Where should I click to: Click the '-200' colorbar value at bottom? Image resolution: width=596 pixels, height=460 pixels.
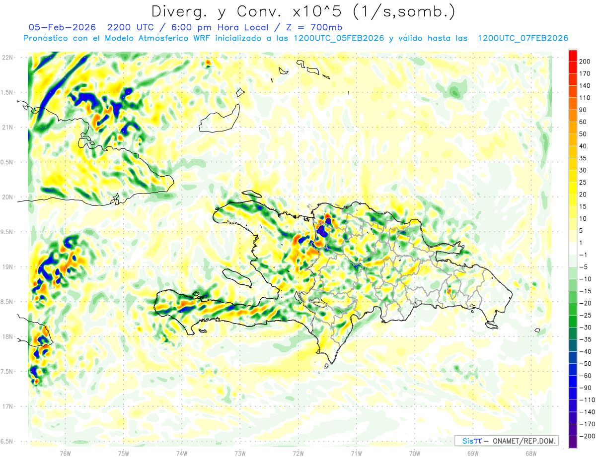pyautogui.click(x=586, y=436)
